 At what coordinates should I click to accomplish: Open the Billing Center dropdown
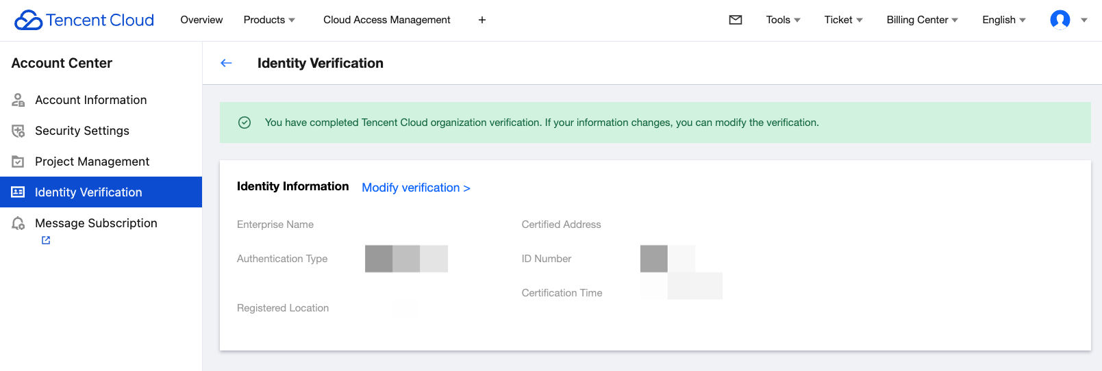[922, 20]
